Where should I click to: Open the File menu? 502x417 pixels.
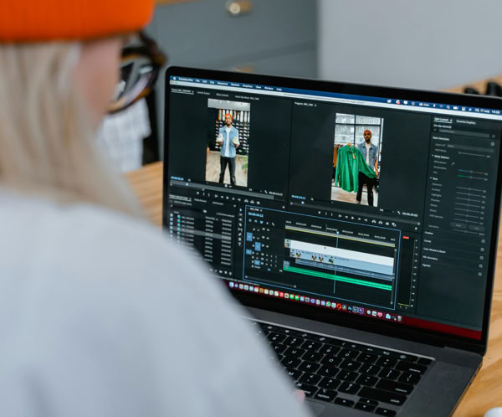(197, 80)
